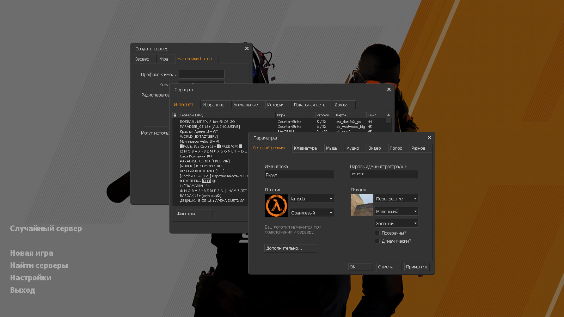The image size is (564, 317).
Task: Enable the Прозрачный crosshair checkbox
Action: (377, 233)
